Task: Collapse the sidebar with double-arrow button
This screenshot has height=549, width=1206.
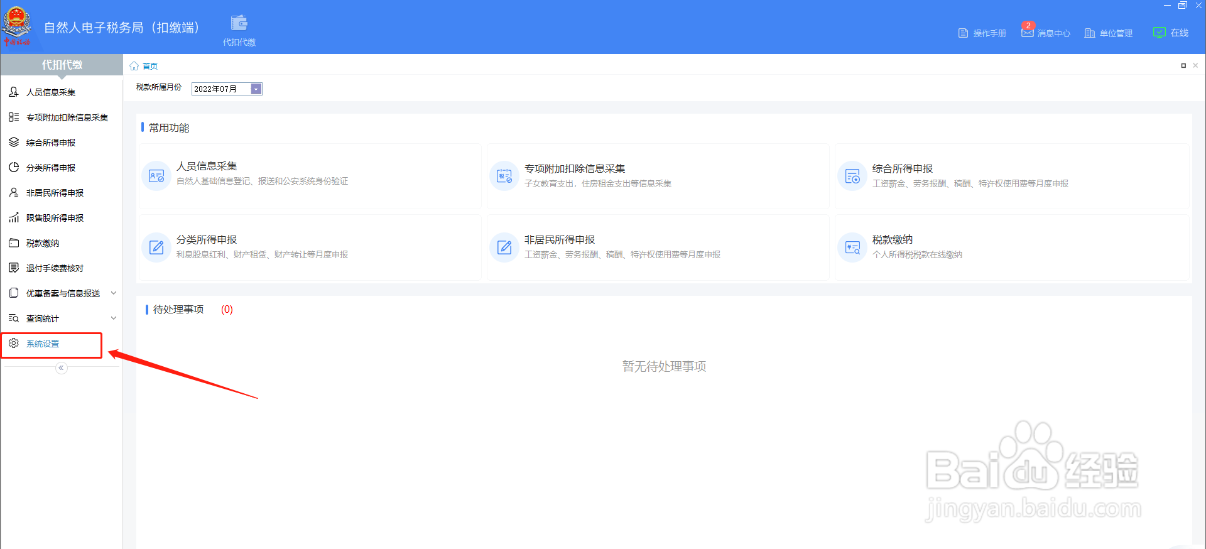Action: tap(61, 368)
